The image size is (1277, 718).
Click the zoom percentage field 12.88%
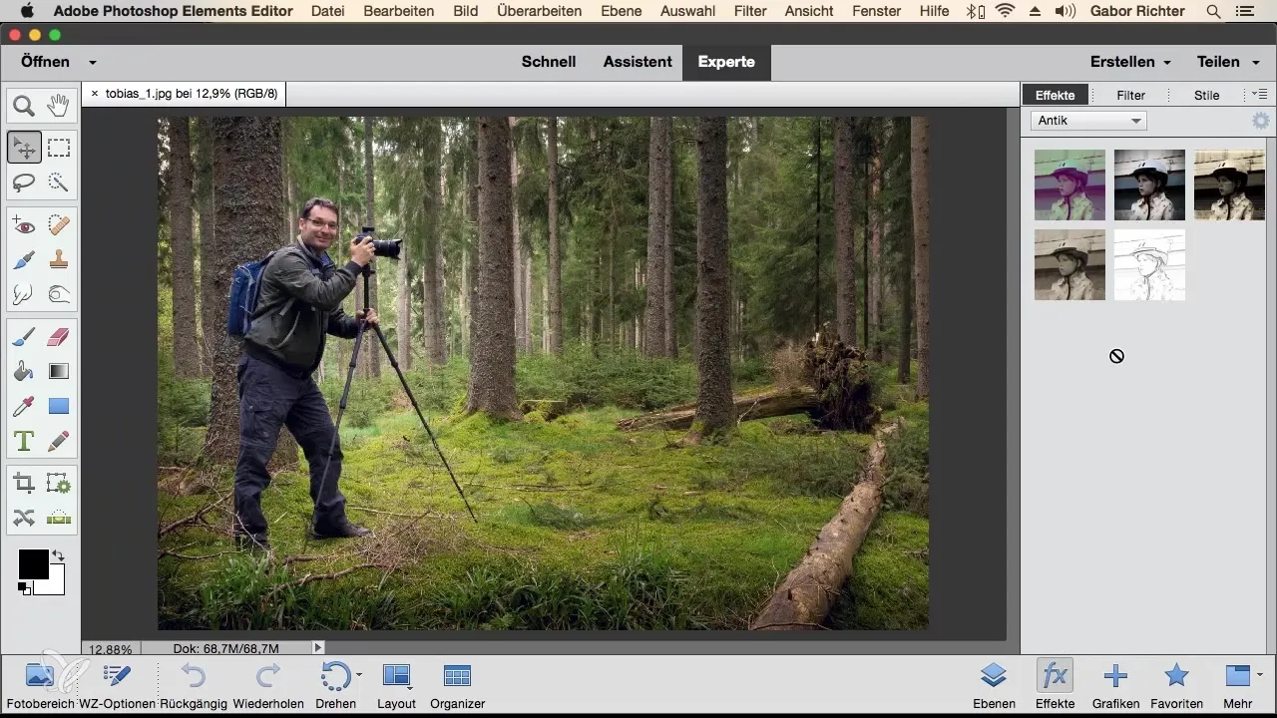click(x=111, y=649)
